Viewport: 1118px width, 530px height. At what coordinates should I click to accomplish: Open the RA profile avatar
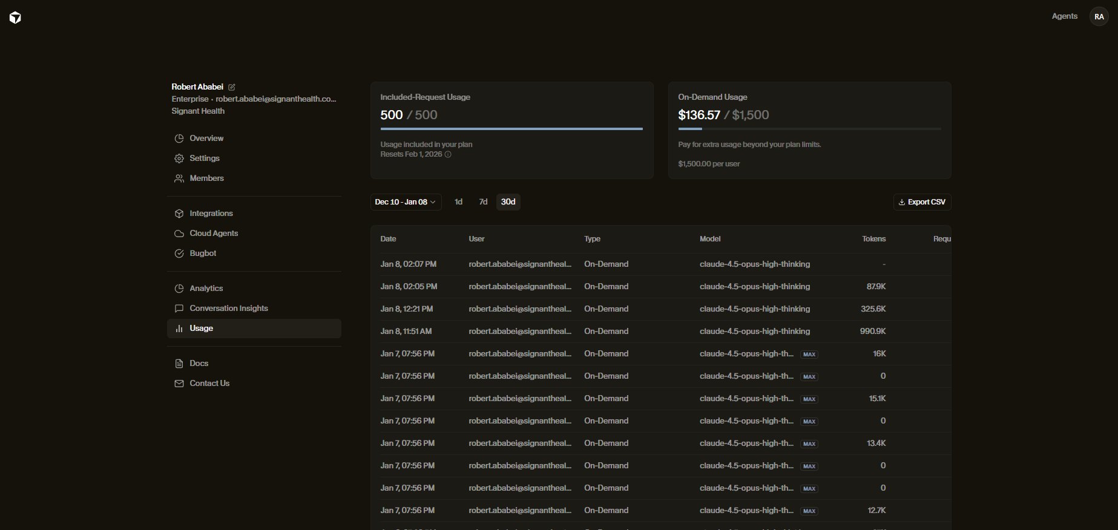[1099, 17]
